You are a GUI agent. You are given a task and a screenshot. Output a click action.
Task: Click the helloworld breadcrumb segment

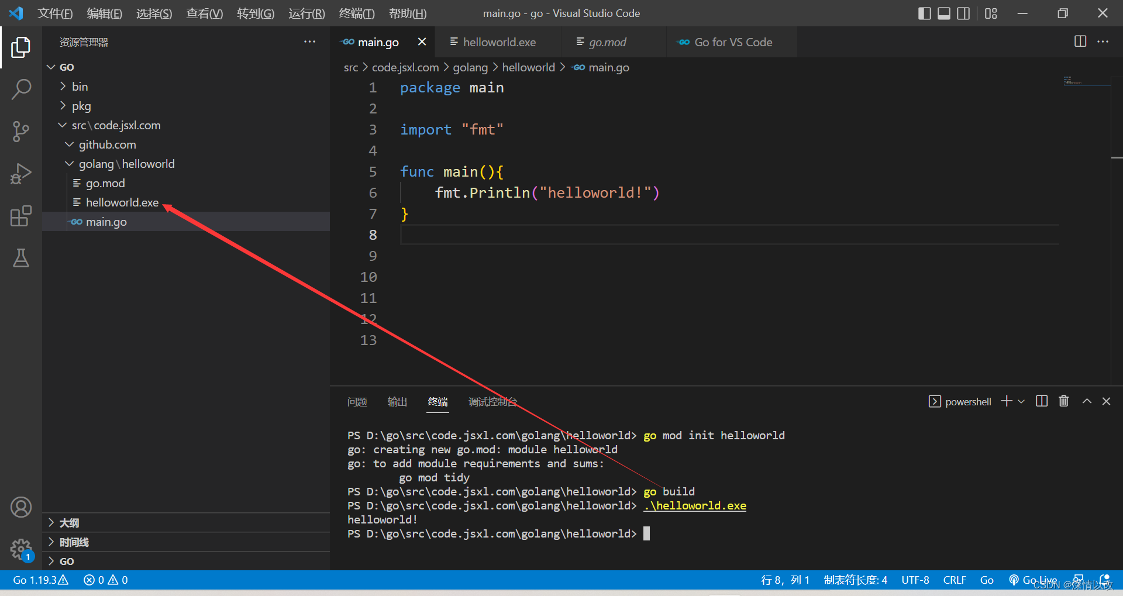click(528, 67)
